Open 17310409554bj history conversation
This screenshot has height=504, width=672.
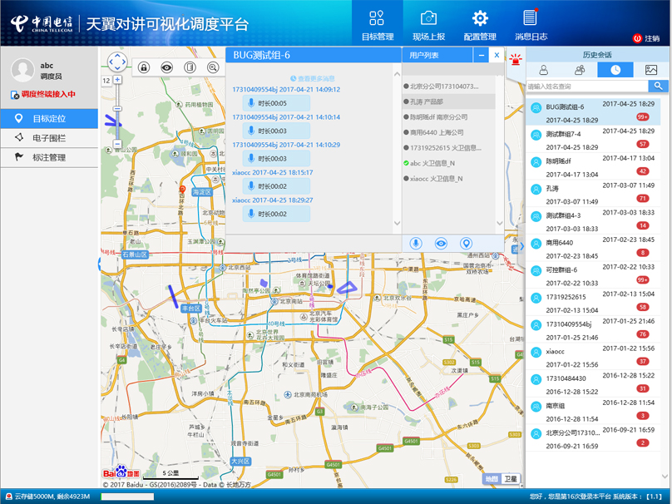pyautogui.click(x=593, y=329)
